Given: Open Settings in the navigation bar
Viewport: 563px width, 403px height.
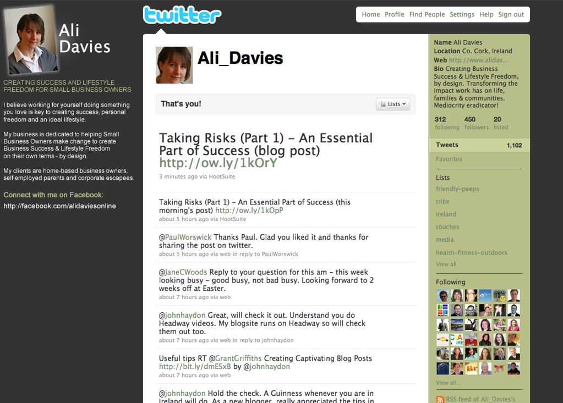Looking at the screenshot, I should pyautogui.click(x=461, y=14).
